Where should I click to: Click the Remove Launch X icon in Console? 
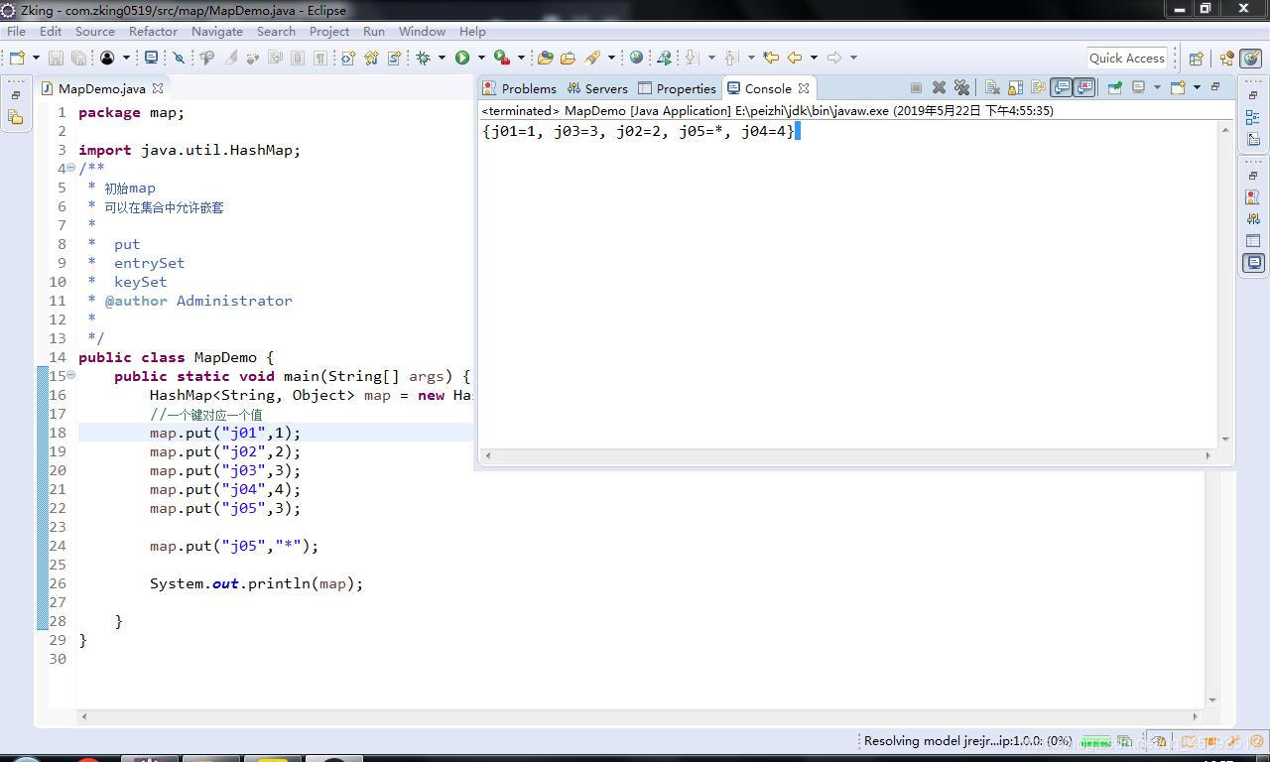point(939,88)
